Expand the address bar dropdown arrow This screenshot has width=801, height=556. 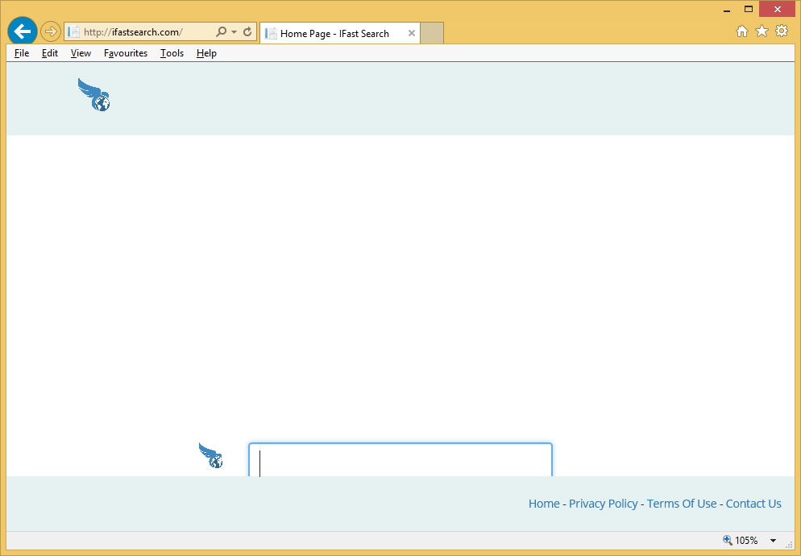[234, 32]
